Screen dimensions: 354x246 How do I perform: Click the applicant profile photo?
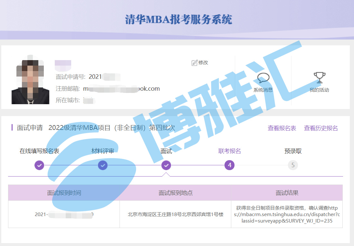tap(30, 82)
